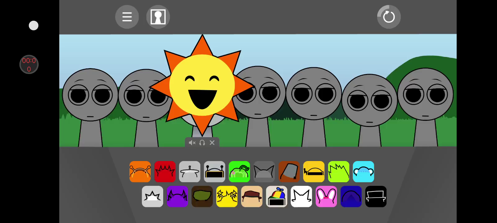Click the first gray character on left
Image resolution: width=497 pixels, height=223 pixels.
[x=90, y=99]
